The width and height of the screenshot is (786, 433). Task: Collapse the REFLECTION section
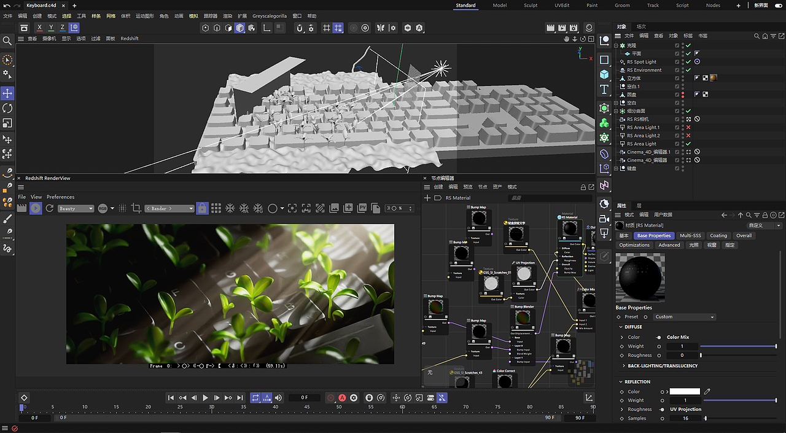click(x=621, y=382)
